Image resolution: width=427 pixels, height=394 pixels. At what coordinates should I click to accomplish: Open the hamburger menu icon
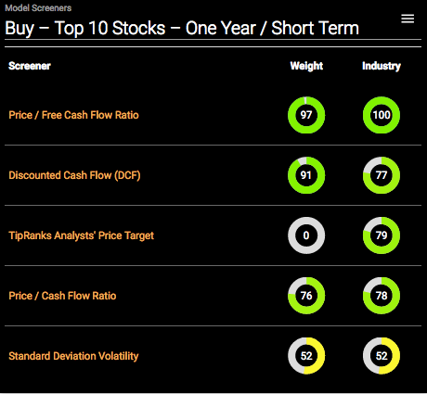pos(408,19)
